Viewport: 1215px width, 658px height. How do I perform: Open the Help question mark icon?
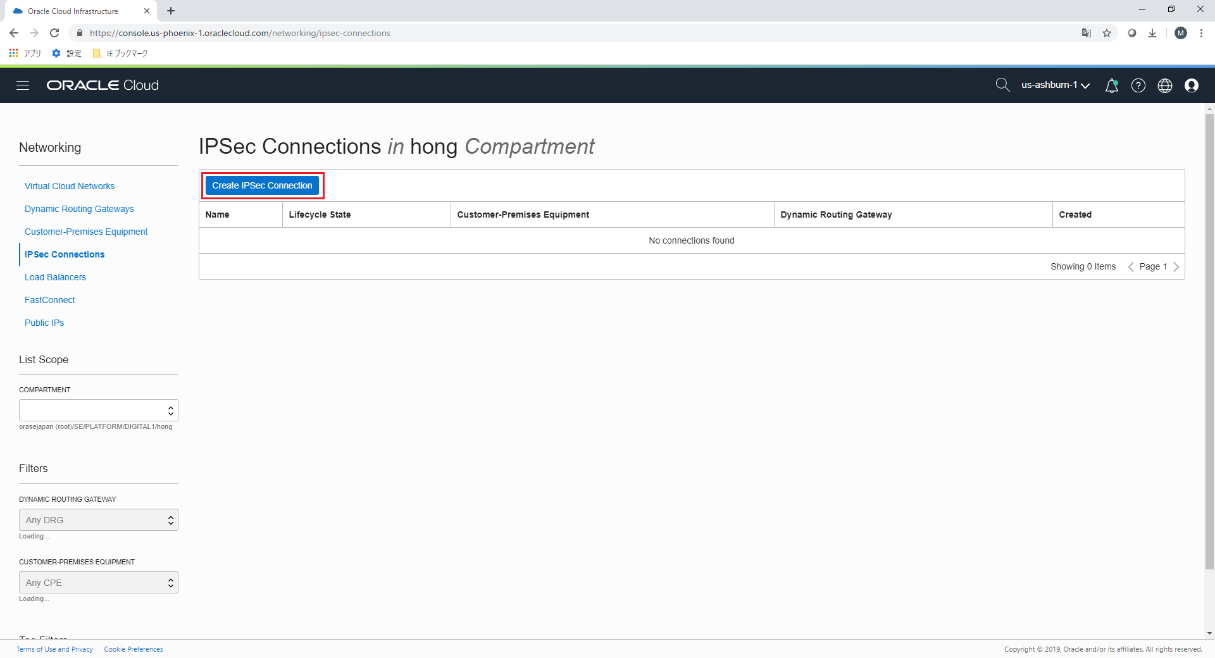1138,85
